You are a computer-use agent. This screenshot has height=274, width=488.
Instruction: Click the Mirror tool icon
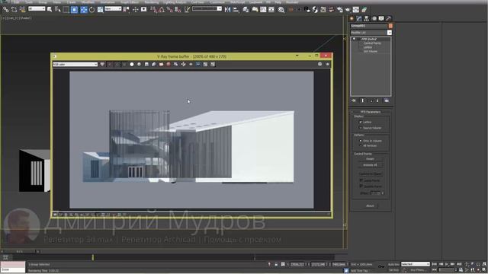(x=227, y=10)
